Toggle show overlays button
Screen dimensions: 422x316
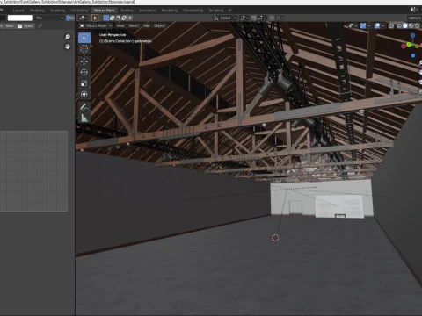(x=377, y=26)
